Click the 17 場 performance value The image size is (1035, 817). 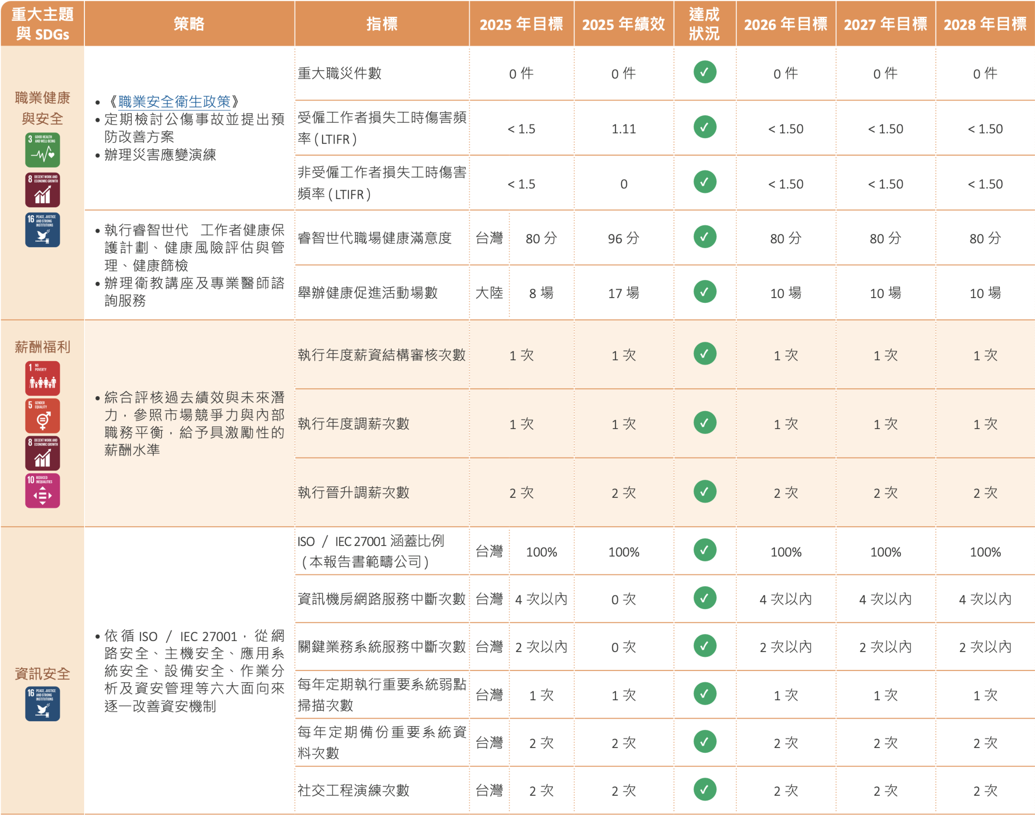[x=624, y=293]
